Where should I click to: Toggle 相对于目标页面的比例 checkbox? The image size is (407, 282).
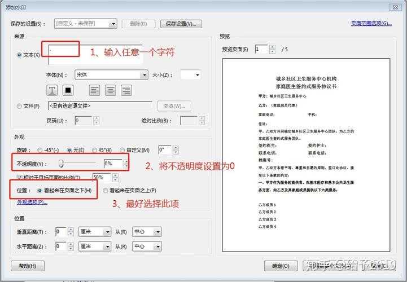click(20, 177)
